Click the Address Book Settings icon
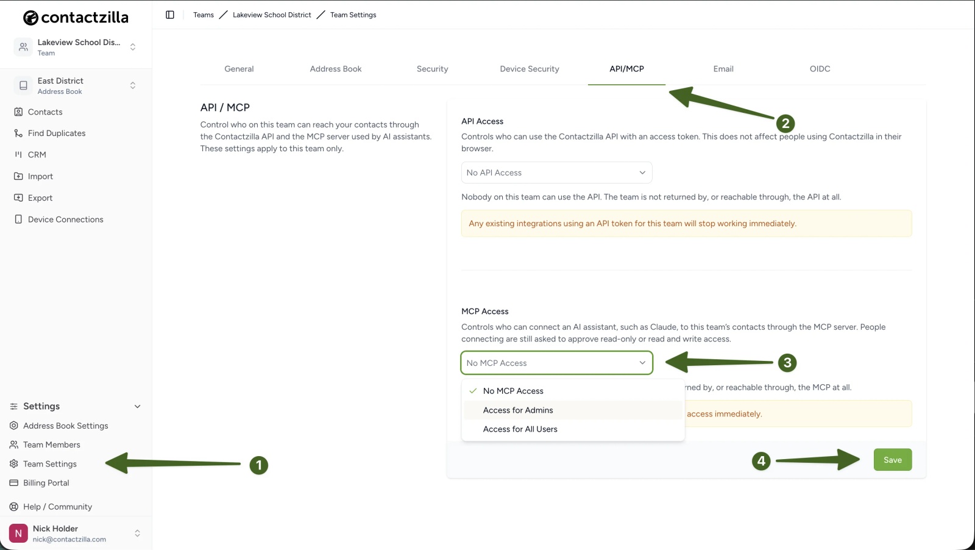Image resolution: width=975 pixels, height=550 pixels. 14,426
